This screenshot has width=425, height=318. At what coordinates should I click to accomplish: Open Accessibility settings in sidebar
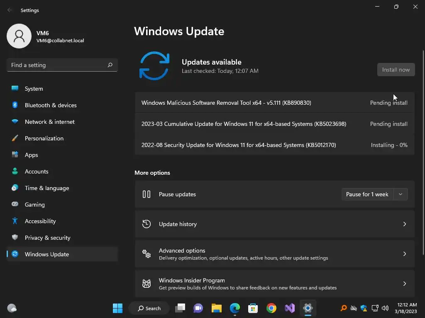point(62,221)
